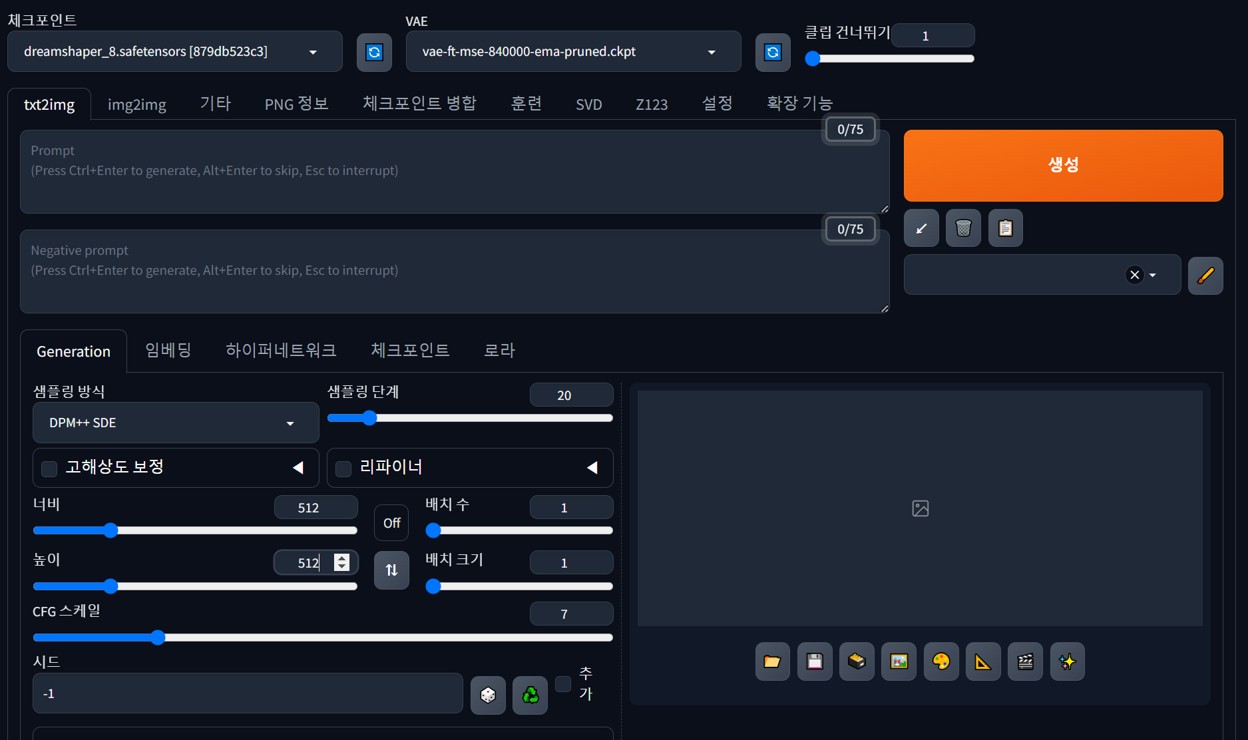
Task: Adjust the 샘플링 단계 slider
Action: [x=470, y=418]
